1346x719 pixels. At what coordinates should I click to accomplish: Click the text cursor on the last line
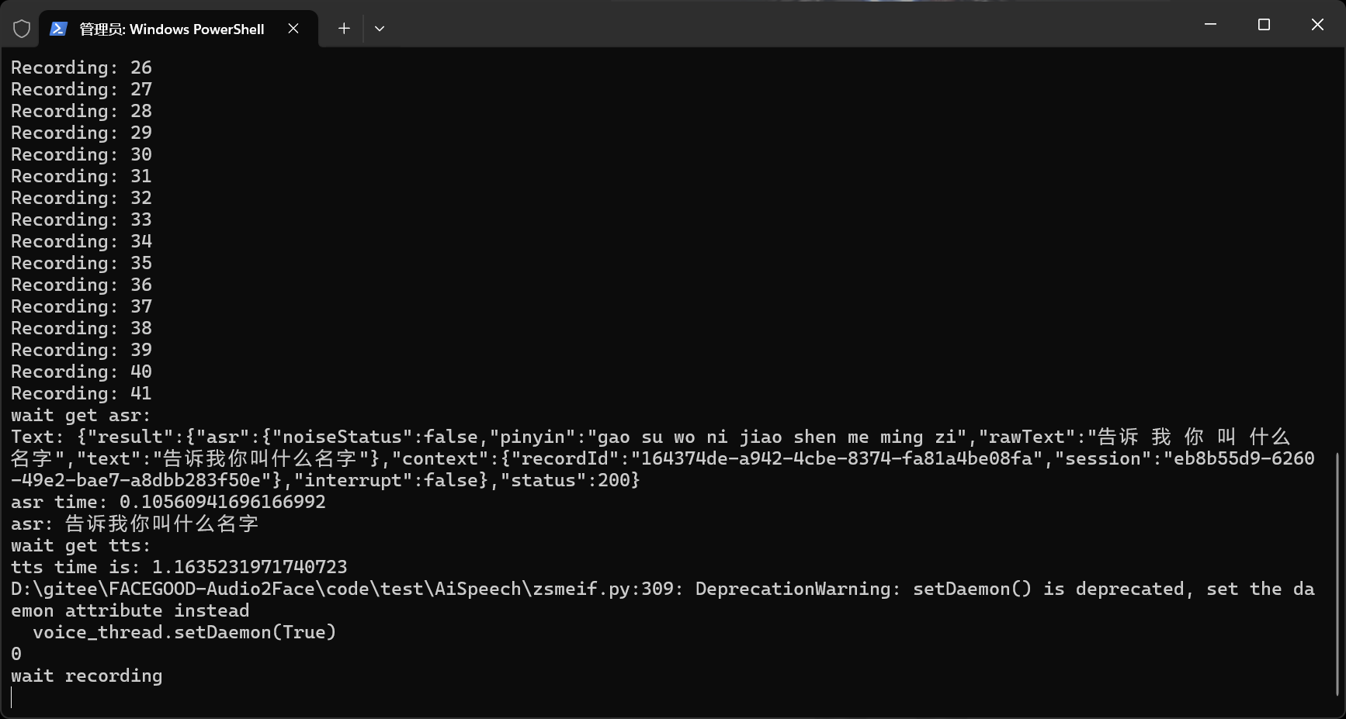click(x=12, y=697)
